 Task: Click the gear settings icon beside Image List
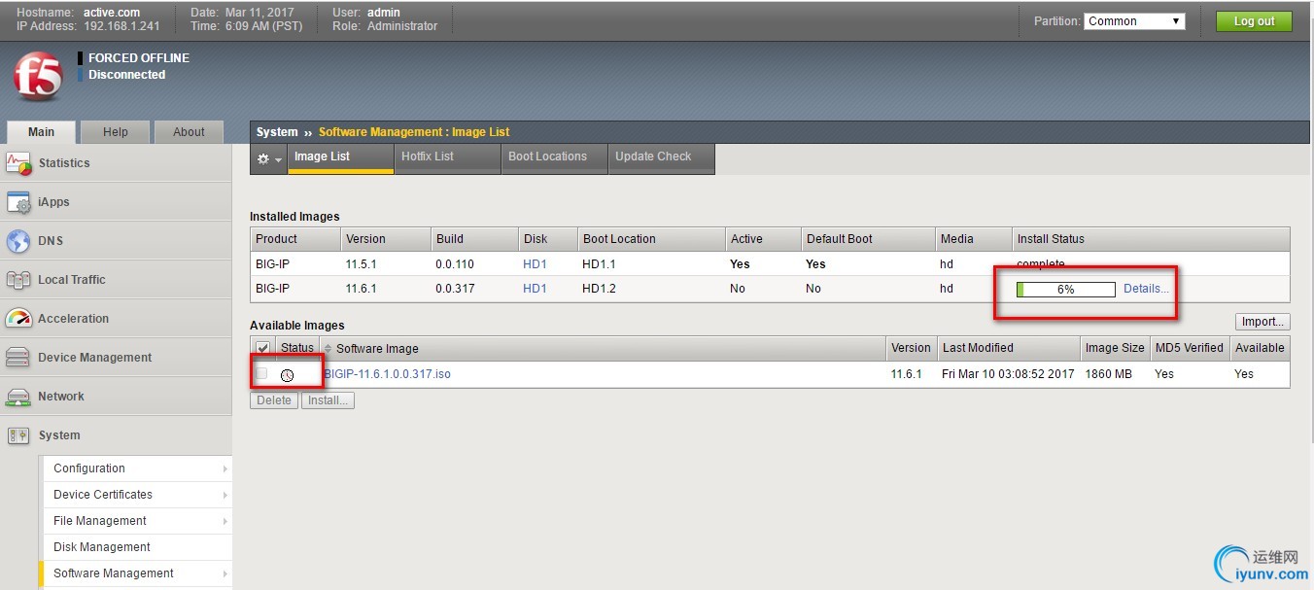pos(268,158)
